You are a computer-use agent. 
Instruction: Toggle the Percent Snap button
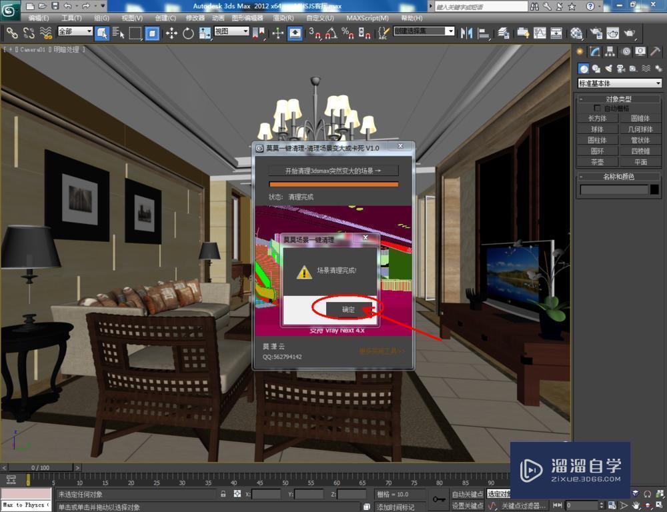348,33
